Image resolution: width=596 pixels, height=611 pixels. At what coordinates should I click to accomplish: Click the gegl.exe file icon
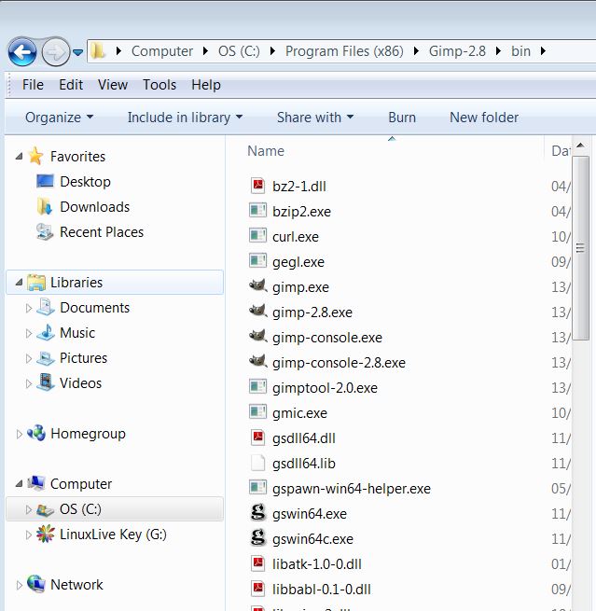(257, 260)
